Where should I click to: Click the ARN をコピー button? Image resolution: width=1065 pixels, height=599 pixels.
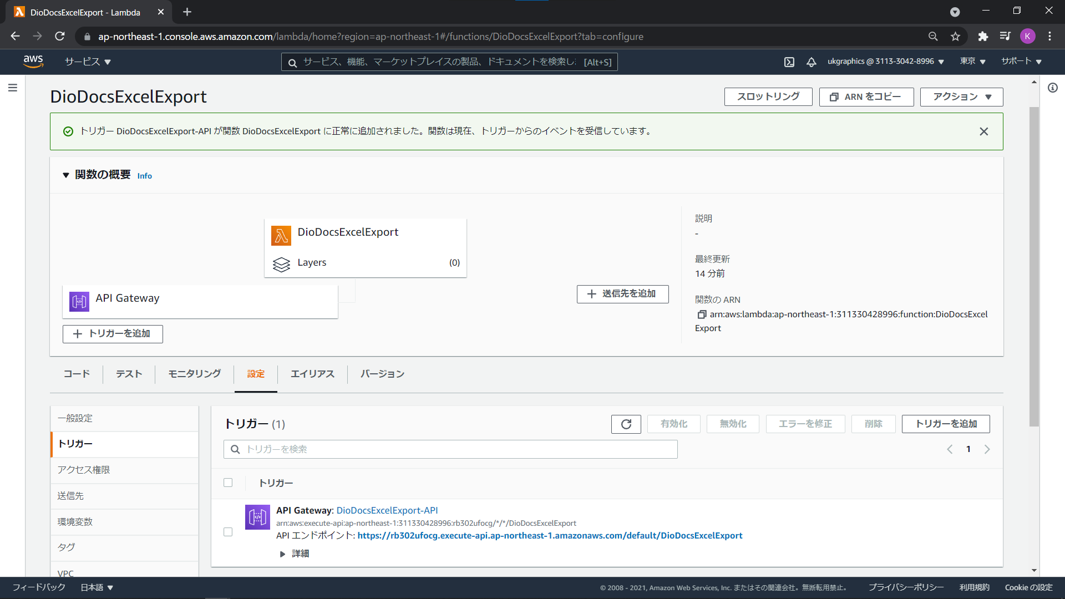point(866,97)
